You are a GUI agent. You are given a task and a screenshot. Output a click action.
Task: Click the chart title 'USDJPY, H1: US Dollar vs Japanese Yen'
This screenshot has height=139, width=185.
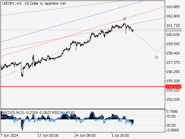pos(34,3)
